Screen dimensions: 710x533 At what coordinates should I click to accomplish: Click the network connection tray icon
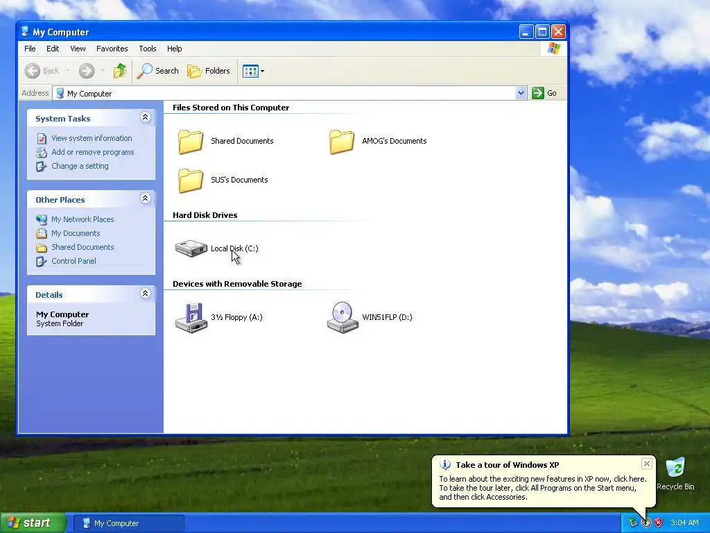point(632,523)
